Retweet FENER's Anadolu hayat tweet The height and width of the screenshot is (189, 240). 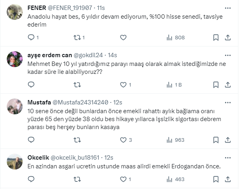pyautogui.click(x=77, y=38)
